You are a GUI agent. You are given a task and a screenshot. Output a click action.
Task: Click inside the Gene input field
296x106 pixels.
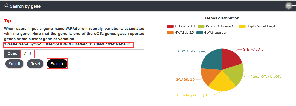tap(82, 54)
